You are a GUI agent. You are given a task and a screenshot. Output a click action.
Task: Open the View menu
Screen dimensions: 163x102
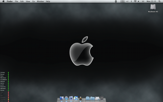tap(28, 1)
